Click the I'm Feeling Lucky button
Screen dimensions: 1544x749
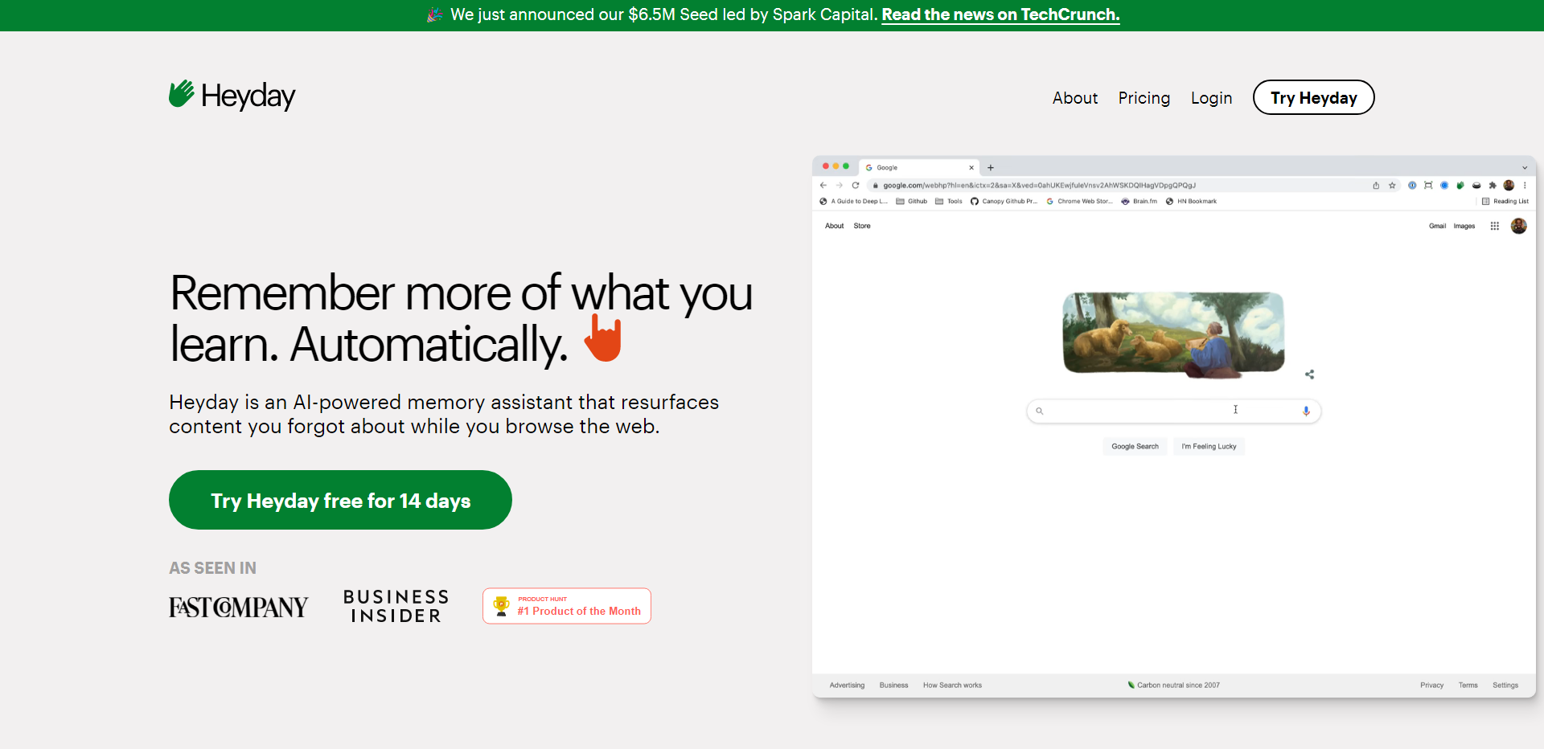[1208, 446]
